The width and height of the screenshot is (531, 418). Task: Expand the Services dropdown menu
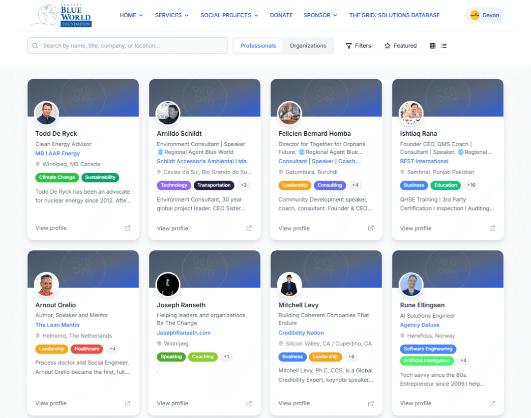[x=172, y=15]
